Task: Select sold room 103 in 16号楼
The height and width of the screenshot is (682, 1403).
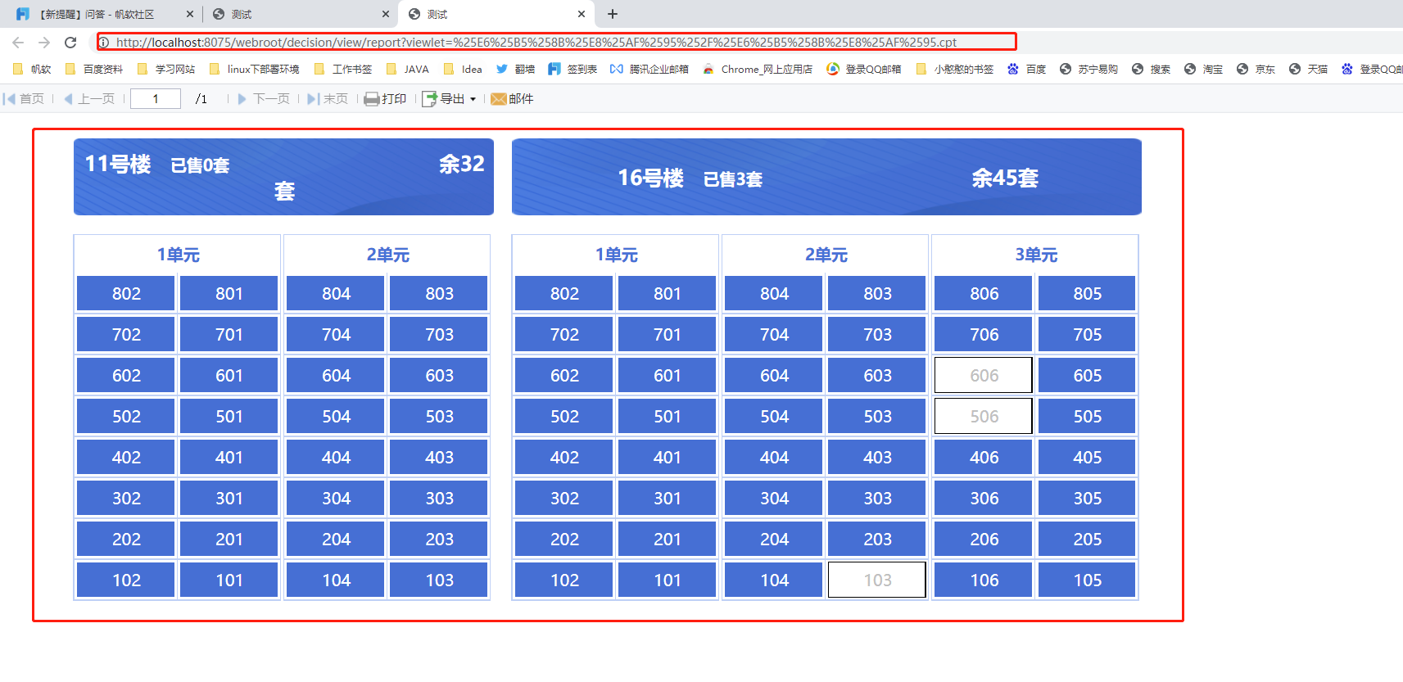Action: (x=877, y=580)
